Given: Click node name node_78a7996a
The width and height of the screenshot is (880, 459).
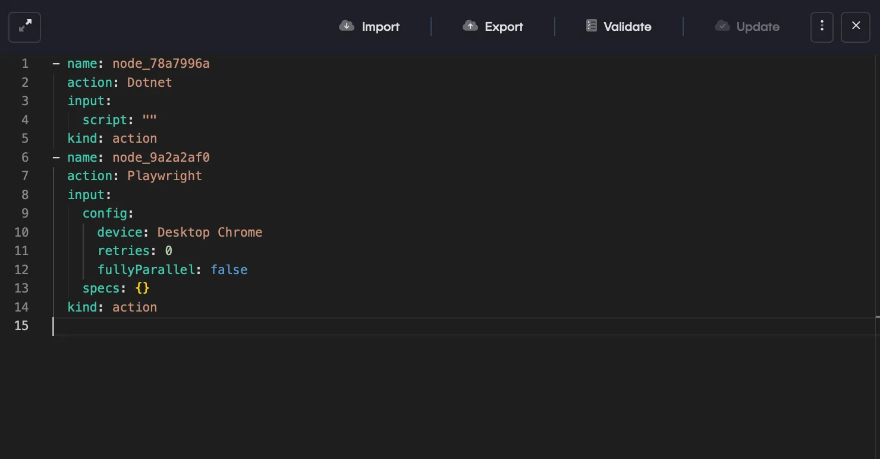Looking at the screenshot, I should pos(161,64).
